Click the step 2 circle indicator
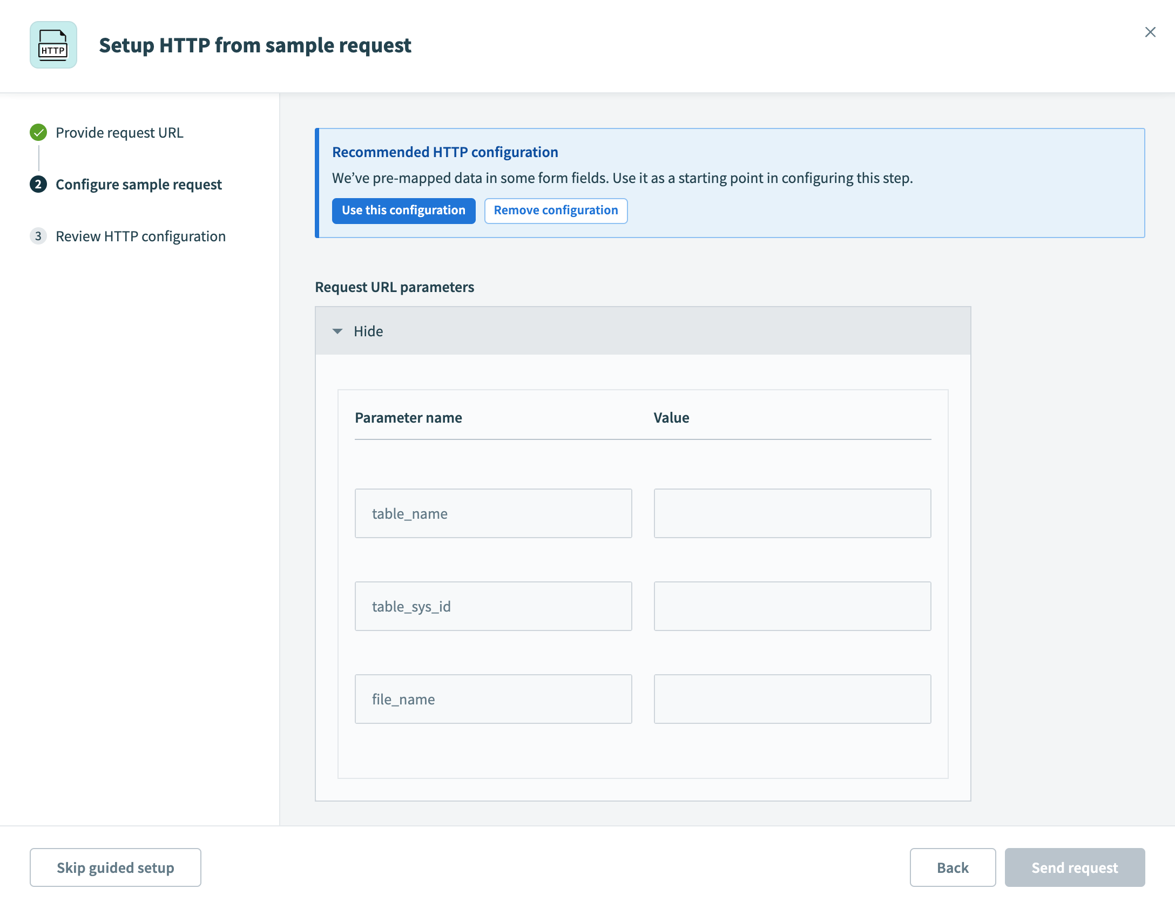 click(38, 185)
